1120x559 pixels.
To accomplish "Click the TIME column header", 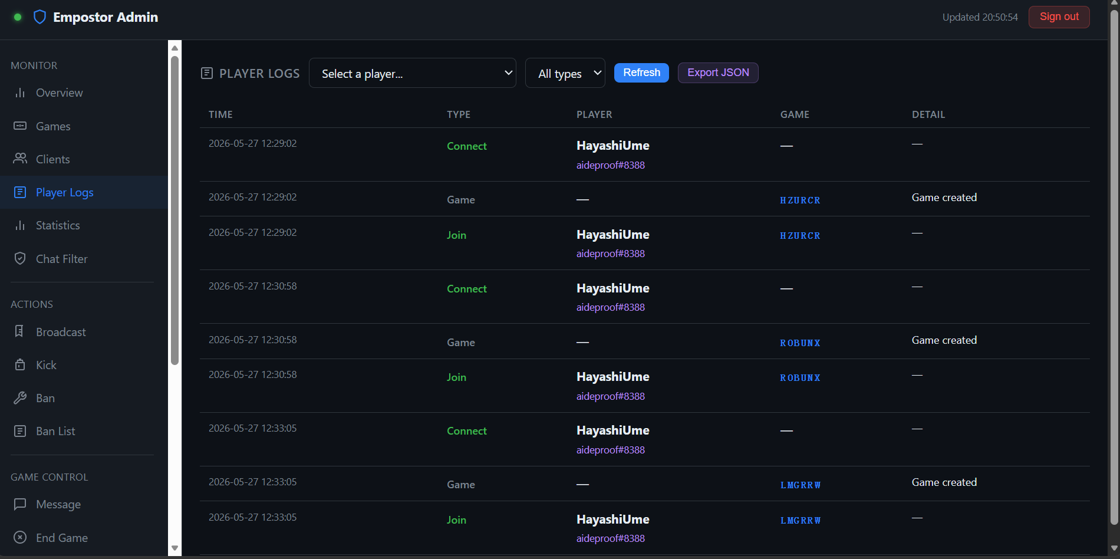I will (220, 114).
